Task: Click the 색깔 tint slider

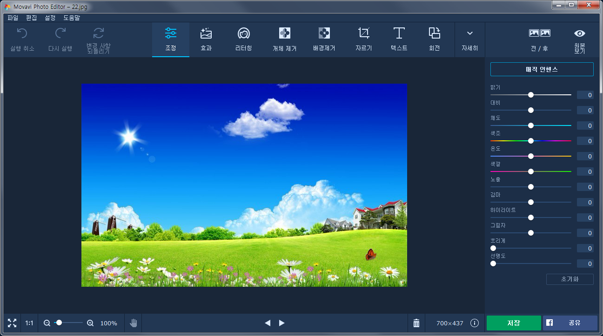Action: 531,171
